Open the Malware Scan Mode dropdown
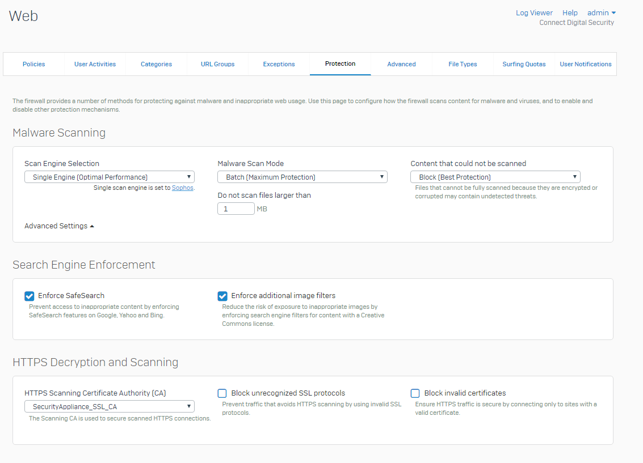 coord(302,177)
